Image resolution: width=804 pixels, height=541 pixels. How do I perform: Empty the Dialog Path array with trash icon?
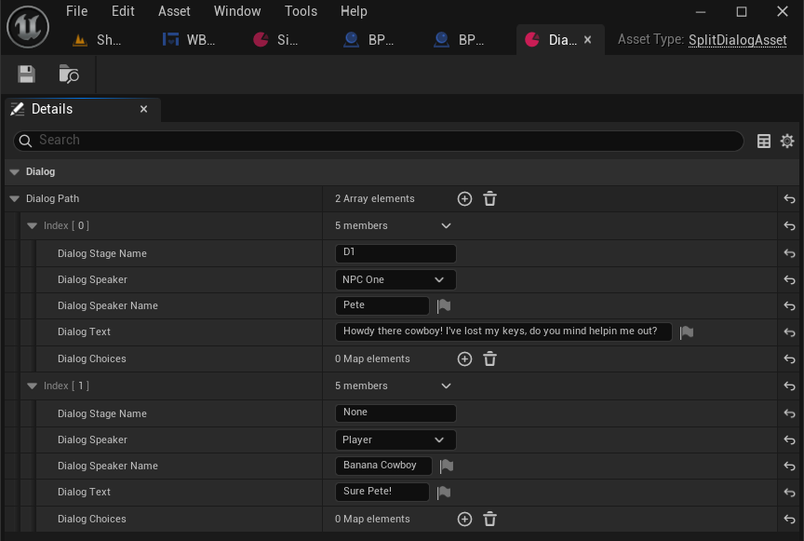click(x=490, y=198)
